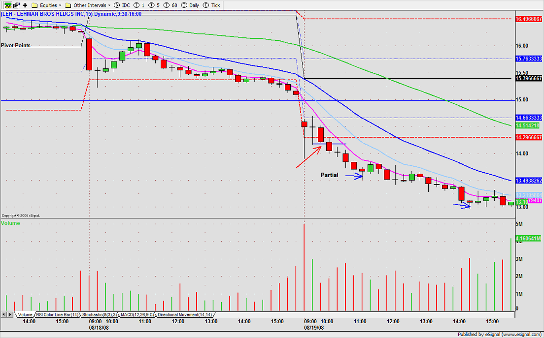Click the 4.160641M volume value label
The height and width of the screenshot is (338, 544).
(529, 238)
